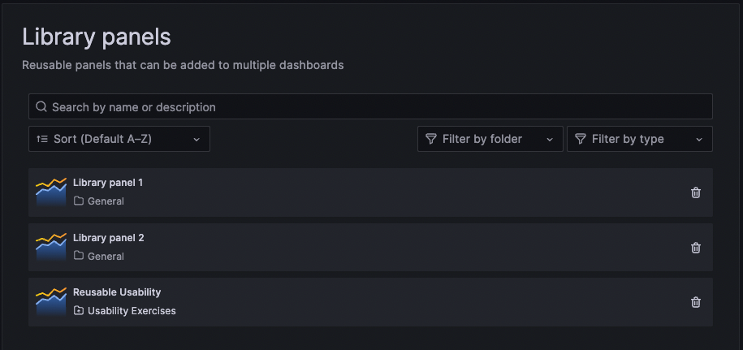Click General folder under Library panel 1
The image size is (743, 350).
[x=105, y=201]
